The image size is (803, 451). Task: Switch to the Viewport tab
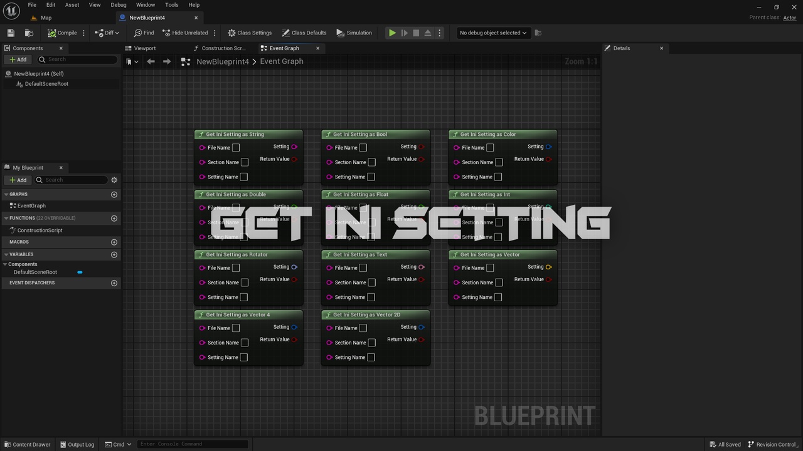[x=145, y=48]
